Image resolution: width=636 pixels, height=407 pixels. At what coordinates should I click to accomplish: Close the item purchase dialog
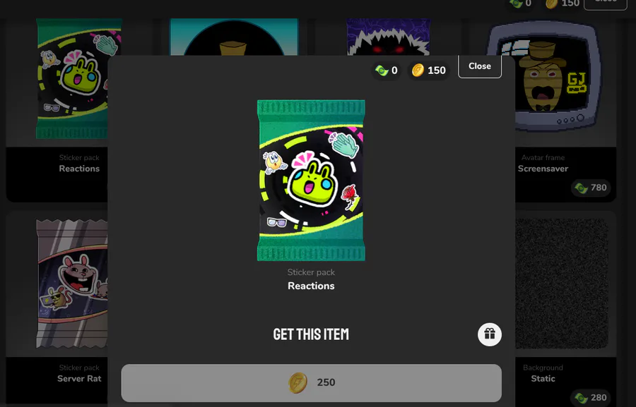pyautogui.click(x=480, y=66)
